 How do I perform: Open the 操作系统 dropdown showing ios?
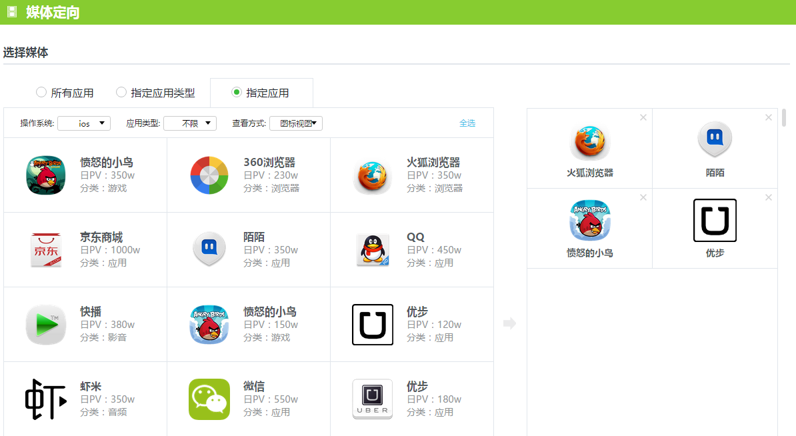pyautogui.click(x=84, y=123)
